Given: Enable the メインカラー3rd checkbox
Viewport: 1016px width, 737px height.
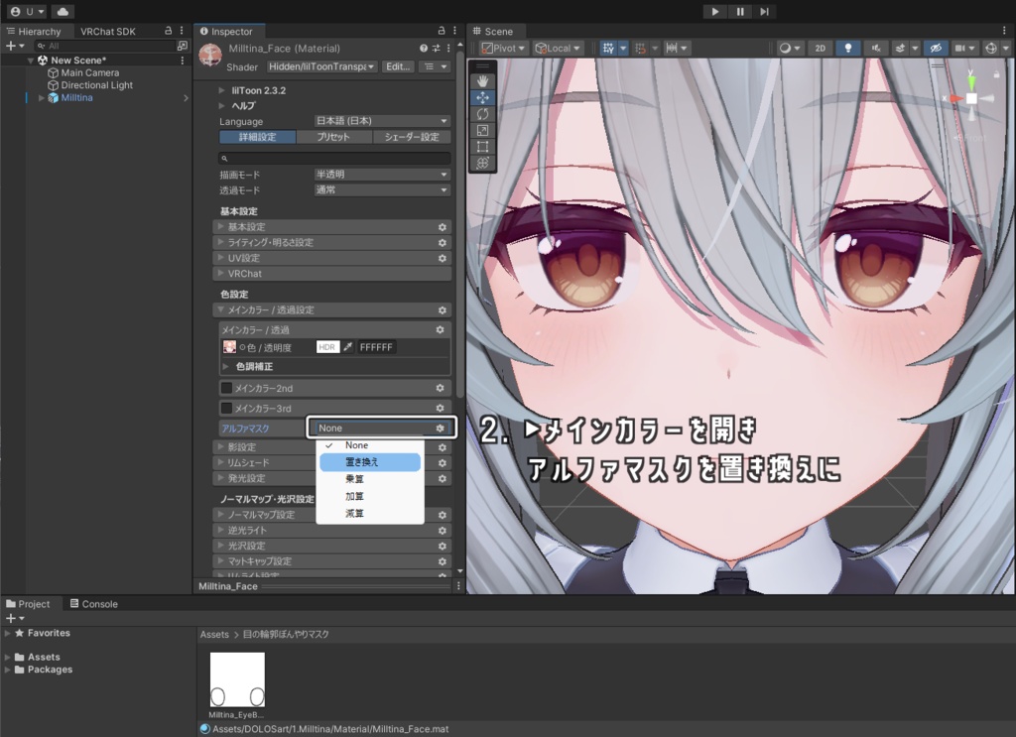Looking at the screenshot, I should (226, 408).
